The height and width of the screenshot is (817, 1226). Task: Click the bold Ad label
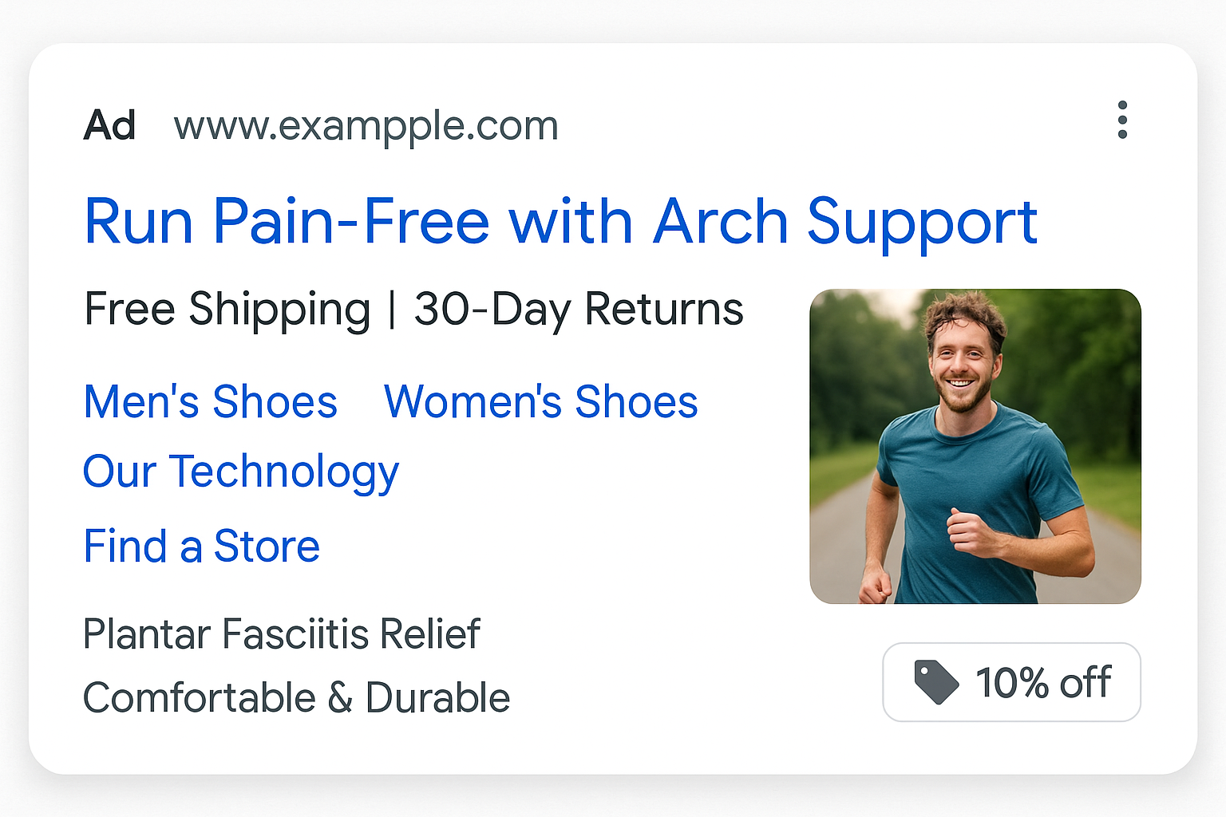pyautogui.click(x=110, y=125)
